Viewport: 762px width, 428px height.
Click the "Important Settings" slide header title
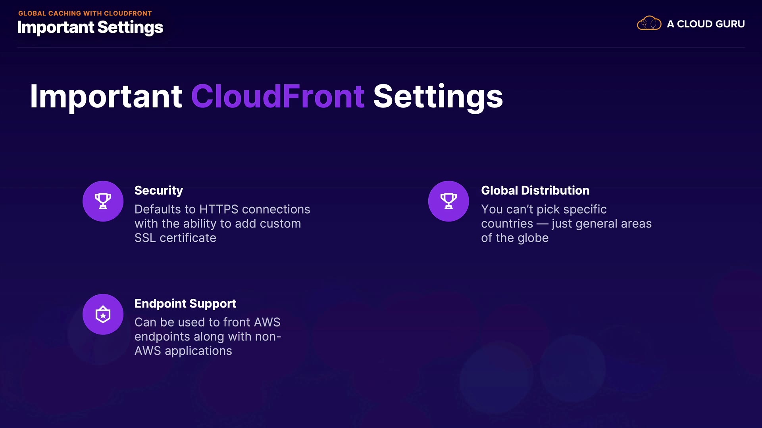tap(90, 27)
